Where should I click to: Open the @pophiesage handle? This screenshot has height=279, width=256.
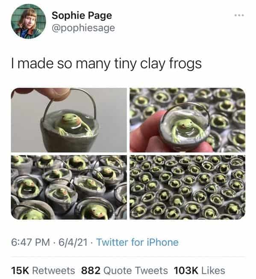[x=83, y=28]
